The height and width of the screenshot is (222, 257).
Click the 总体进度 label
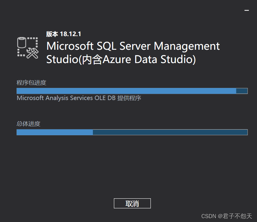[x=28, y=124]
